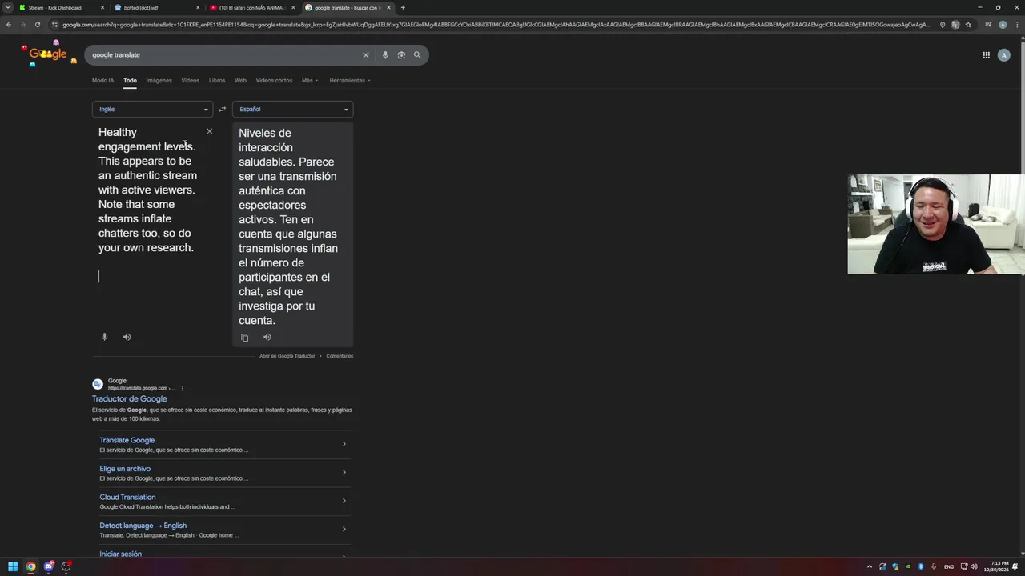
Task: Expand the Herramientas tools menu
Action: pos(350,81)
